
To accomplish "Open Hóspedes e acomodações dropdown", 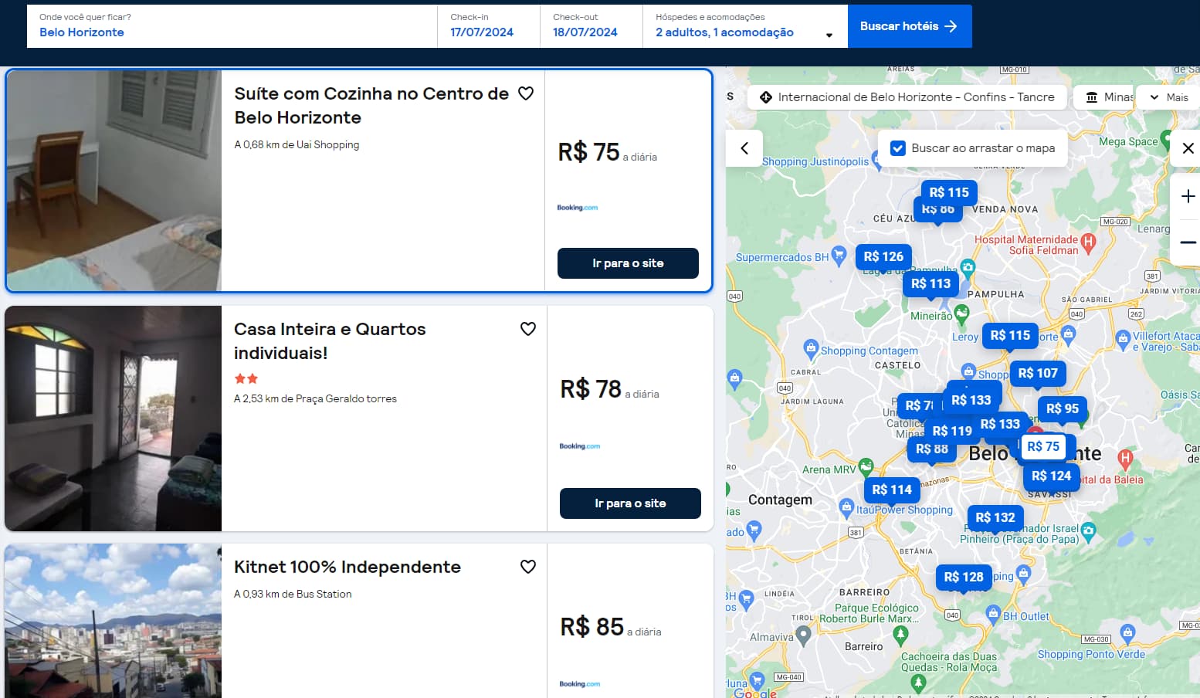I will tap(744, 26).
